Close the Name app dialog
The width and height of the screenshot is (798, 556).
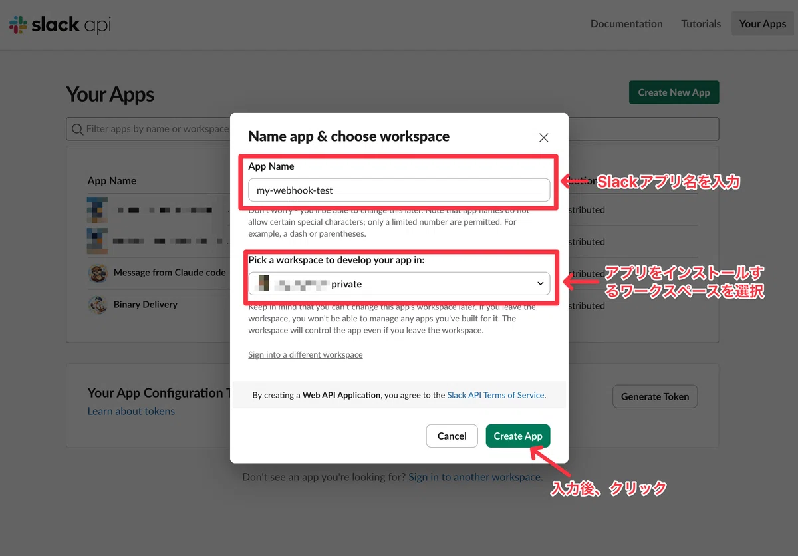(x=543, y=138)
